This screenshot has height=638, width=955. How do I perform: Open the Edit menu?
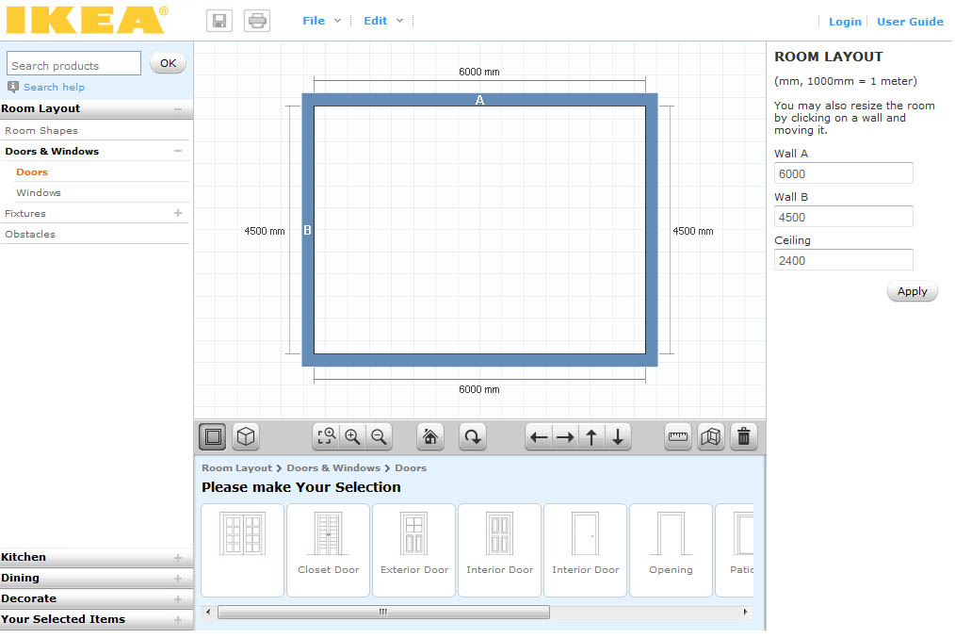(375, 21)
